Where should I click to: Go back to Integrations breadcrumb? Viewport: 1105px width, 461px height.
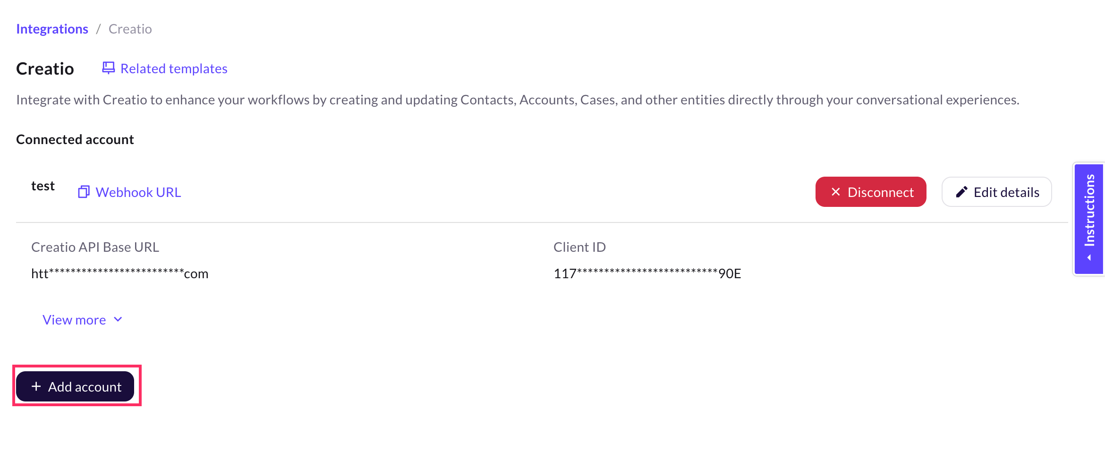pyautogui.click(x=52, y=29)
